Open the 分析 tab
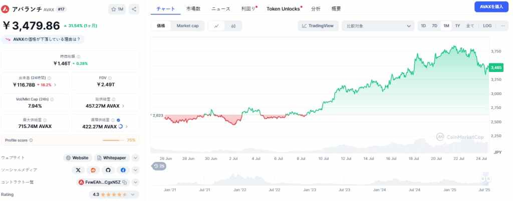513x201 pixels. pyautogui.click(x=316, y=9)
